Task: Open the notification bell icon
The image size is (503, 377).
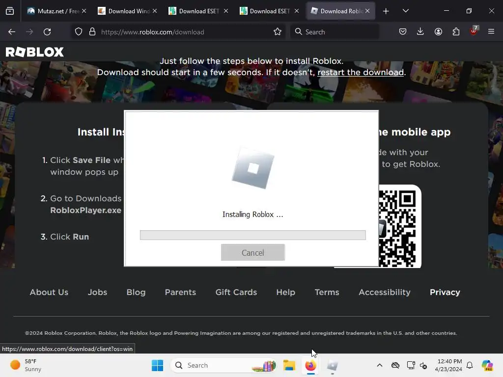Action: tap(470, 365)
